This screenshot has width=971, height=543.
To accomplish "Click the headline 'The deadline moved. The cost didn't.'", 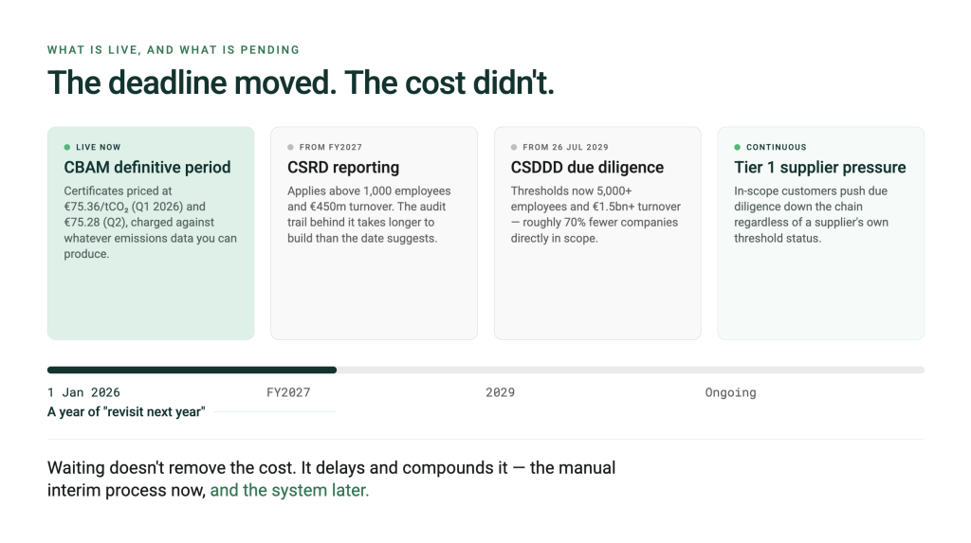I will (301, 82).
